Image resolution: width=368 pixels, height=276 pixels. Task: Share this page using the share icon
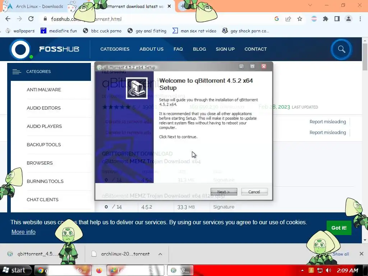(288, 19)
